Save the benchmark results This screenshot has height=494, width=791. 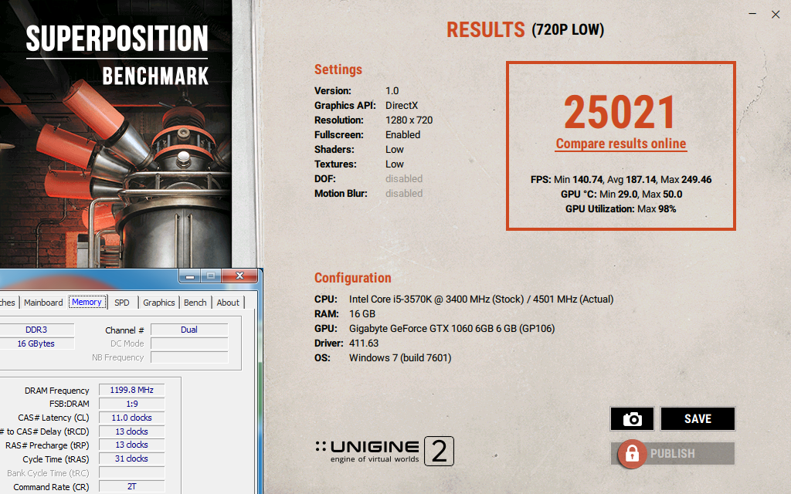698,419
